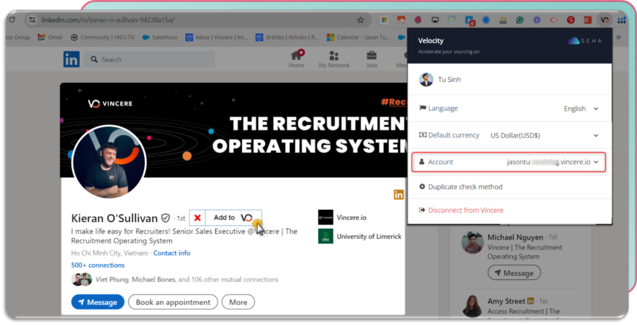Click the Vincere extension icon in toolbar
The image size is (637, 325).
pyautogui.click(x=603, y=20)
